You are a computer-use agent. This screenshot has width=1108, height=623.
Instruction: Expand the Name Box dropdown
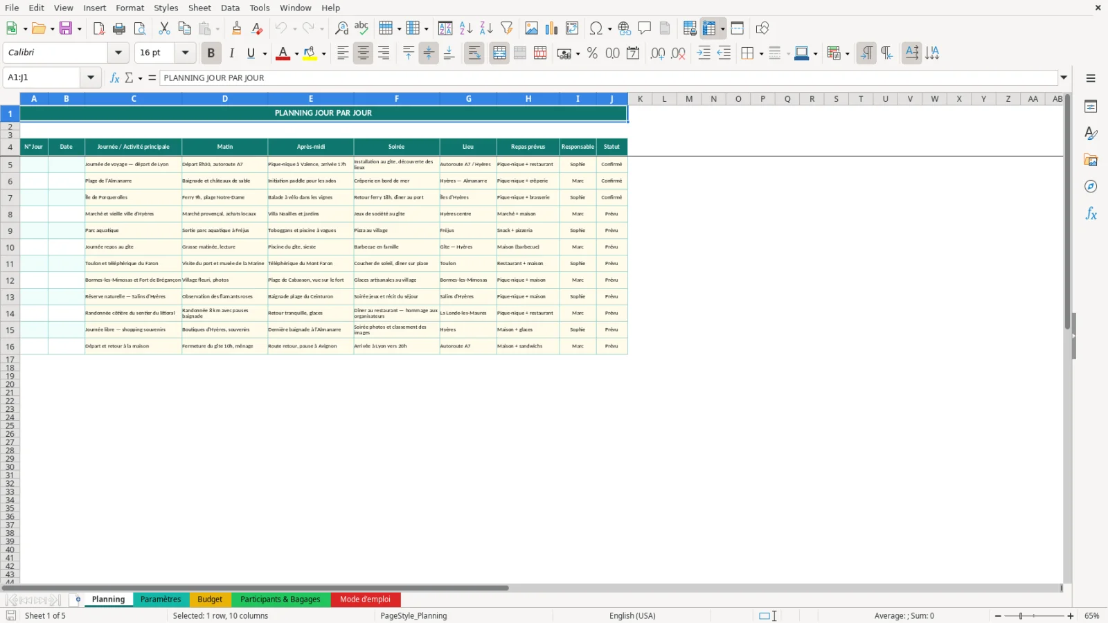90,78
